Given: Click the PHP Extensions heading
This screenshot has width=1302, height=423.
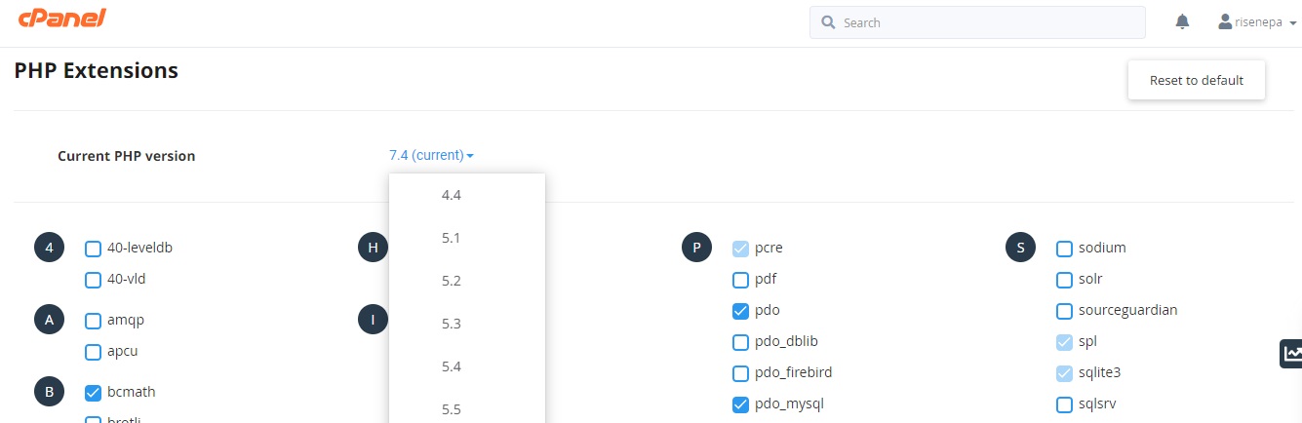Looking at the screenshot, I should click(x=97, y=70).
